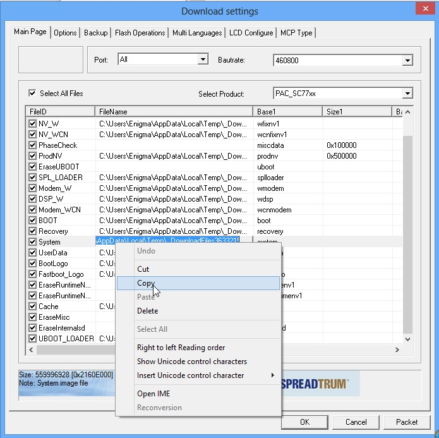Click Delete in the context menu
The width and height of the screenshot is (439, 438).
click(148, 311)
